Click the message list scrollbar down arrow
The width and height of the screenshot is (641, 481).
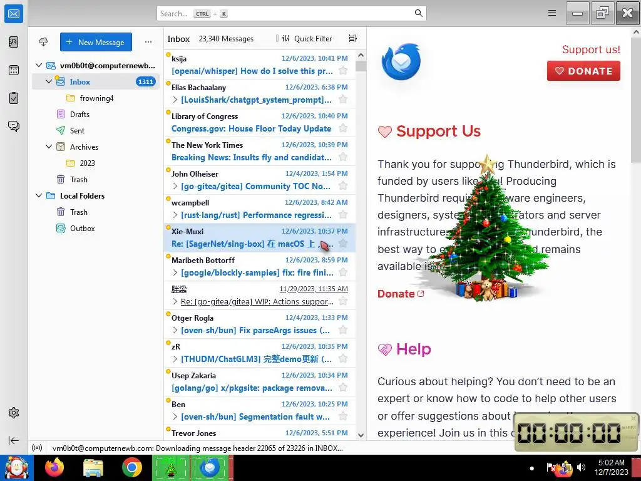361,435
